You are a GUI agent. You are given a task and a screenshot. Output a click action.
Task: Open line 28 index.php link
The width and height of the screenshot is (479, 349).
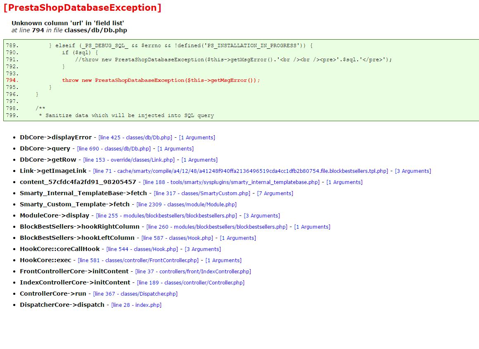136,305
